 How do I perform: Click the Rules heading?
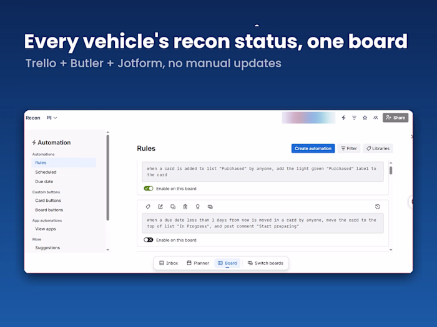tap(146, 148)
